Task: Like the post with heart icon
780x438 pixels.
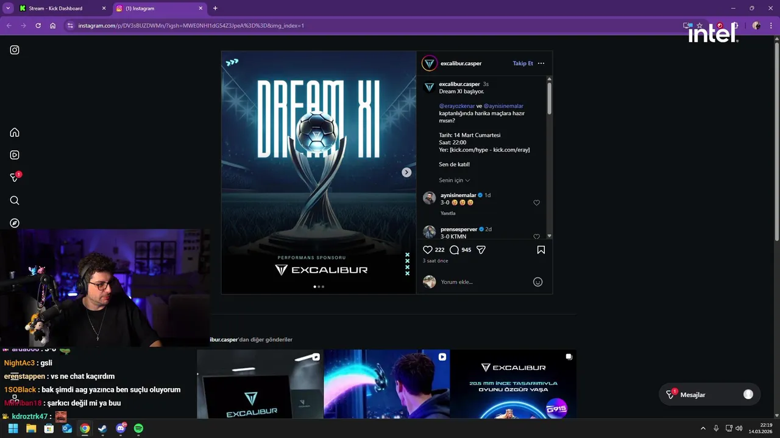Action: coord(428,249)
